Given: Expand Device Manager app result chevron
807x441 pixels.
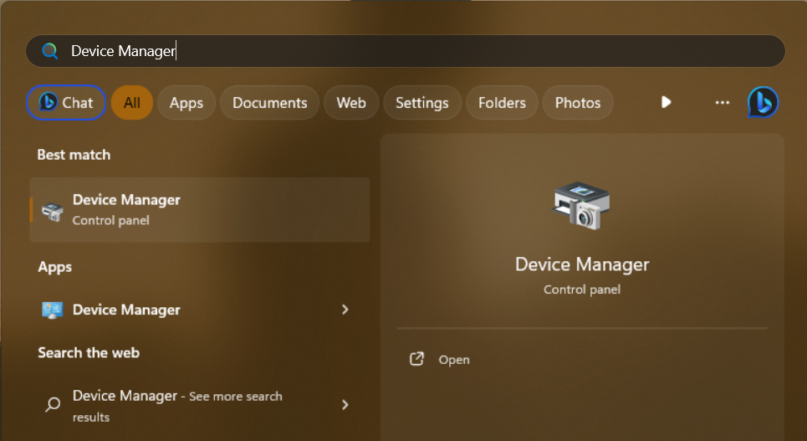Looking at the screenshot, I should point(345,310).
